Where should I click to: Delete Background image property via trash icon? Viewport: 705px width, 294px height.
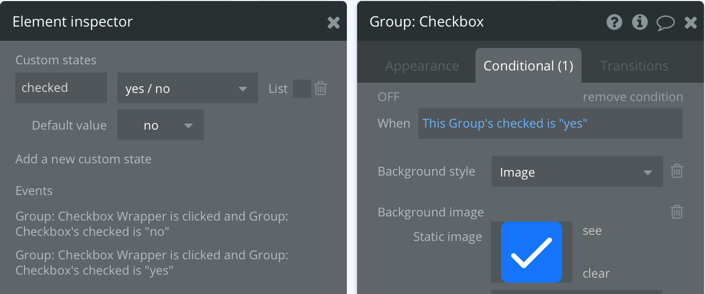[x=676, y=211]
